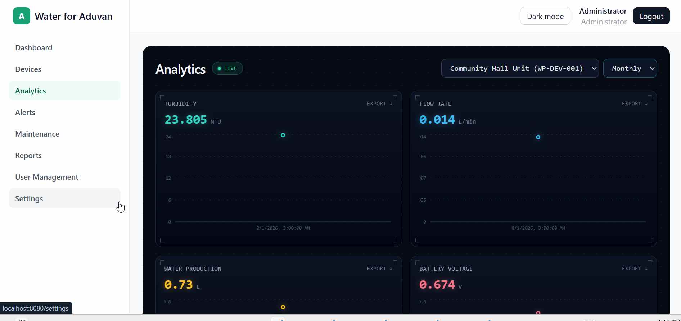
Task: Open User Management page
Action: point(64,177)
